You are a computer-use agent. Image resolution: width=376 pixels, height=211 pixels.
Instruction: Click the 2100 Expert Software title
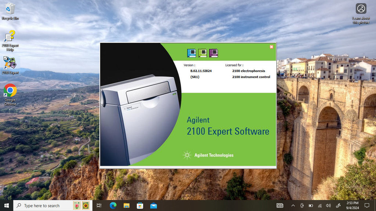pyautogui.click(x=228, y=132)
